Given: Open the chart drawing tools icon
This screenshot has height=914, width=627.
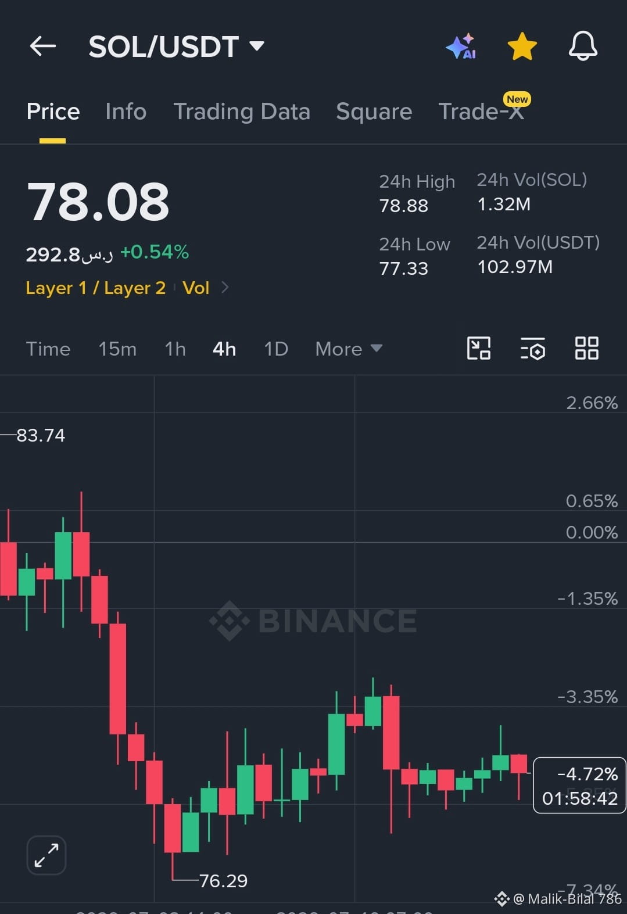Looking at the screenshot, I should (x=479, y=348).
